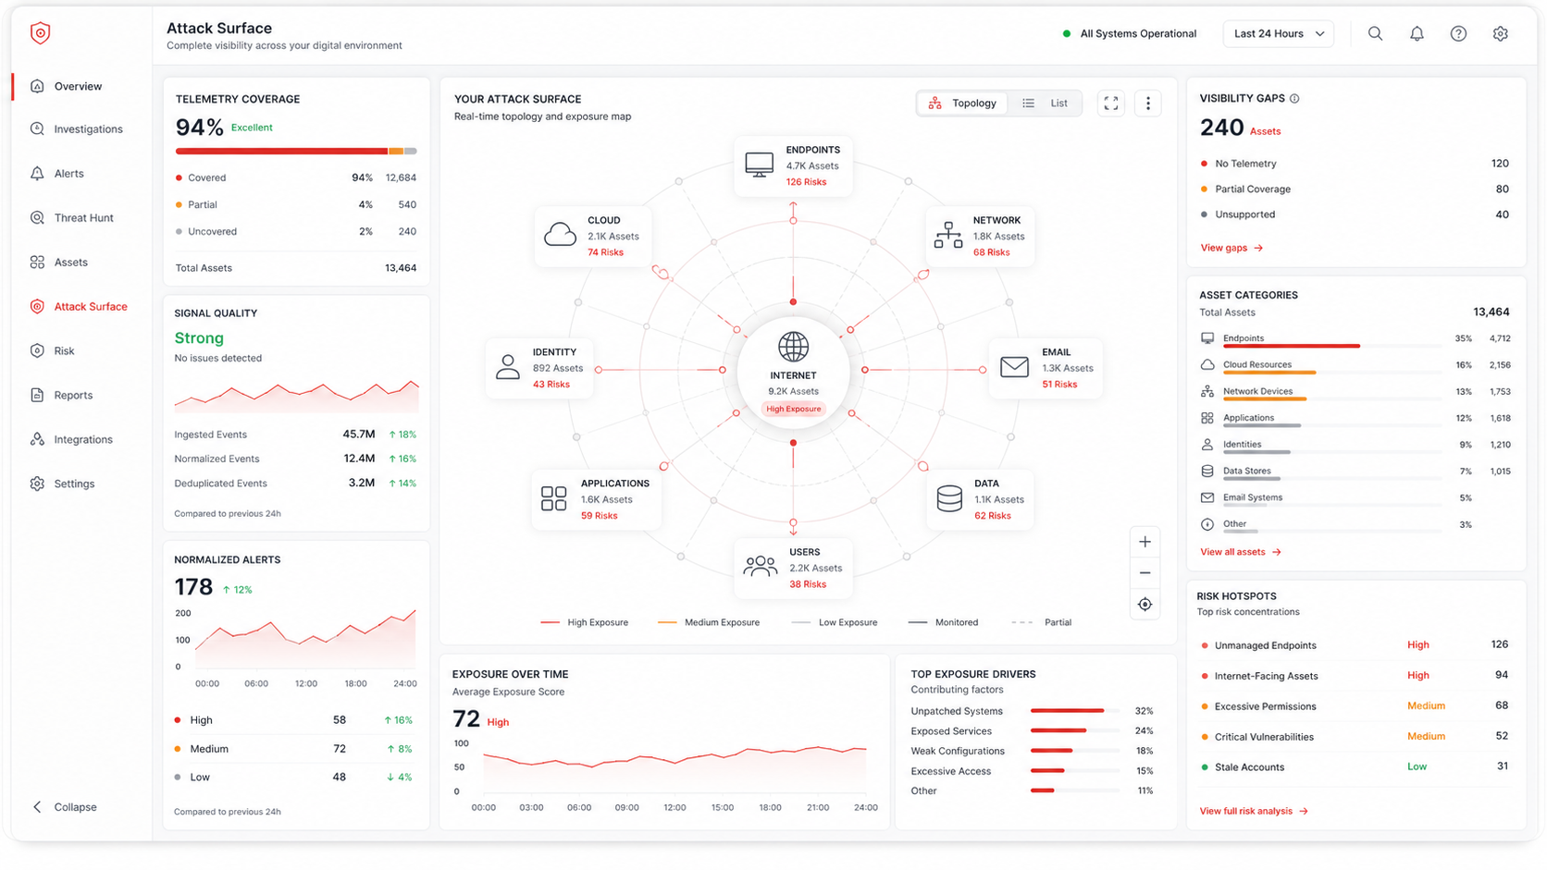Toggle Partial legend entry
Screen dimensions: 1547x870
point(1042,623)
